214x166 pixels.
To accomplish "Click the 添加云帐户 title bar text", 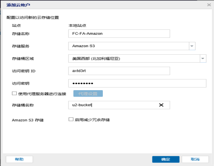I will tap(18, 5).
